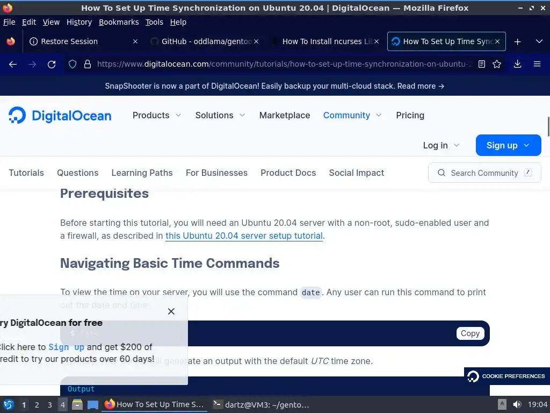550x413 pixels.
Task: Open the Firefox downloads panel
Action: [517, 64]
